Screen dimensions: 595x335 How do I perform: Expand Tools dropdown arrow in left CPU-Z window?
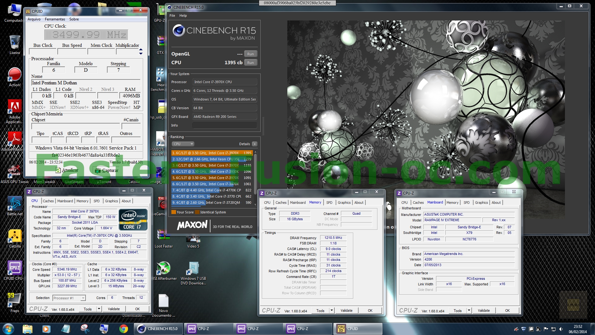99,309
